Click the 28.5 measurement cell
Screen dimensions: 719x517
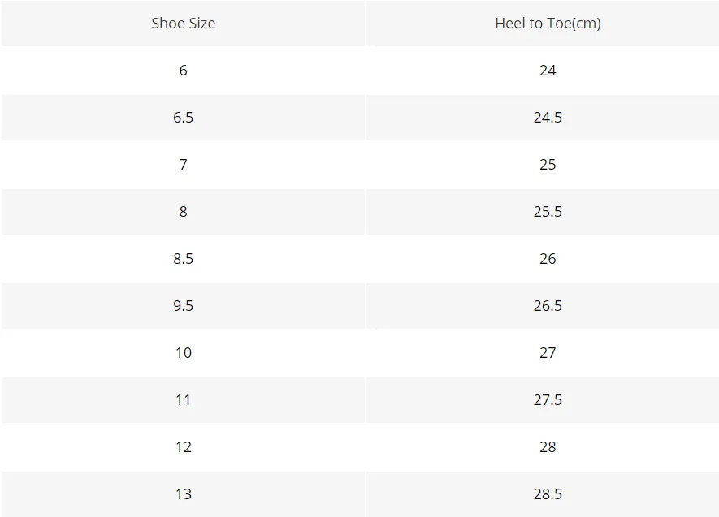548,494
